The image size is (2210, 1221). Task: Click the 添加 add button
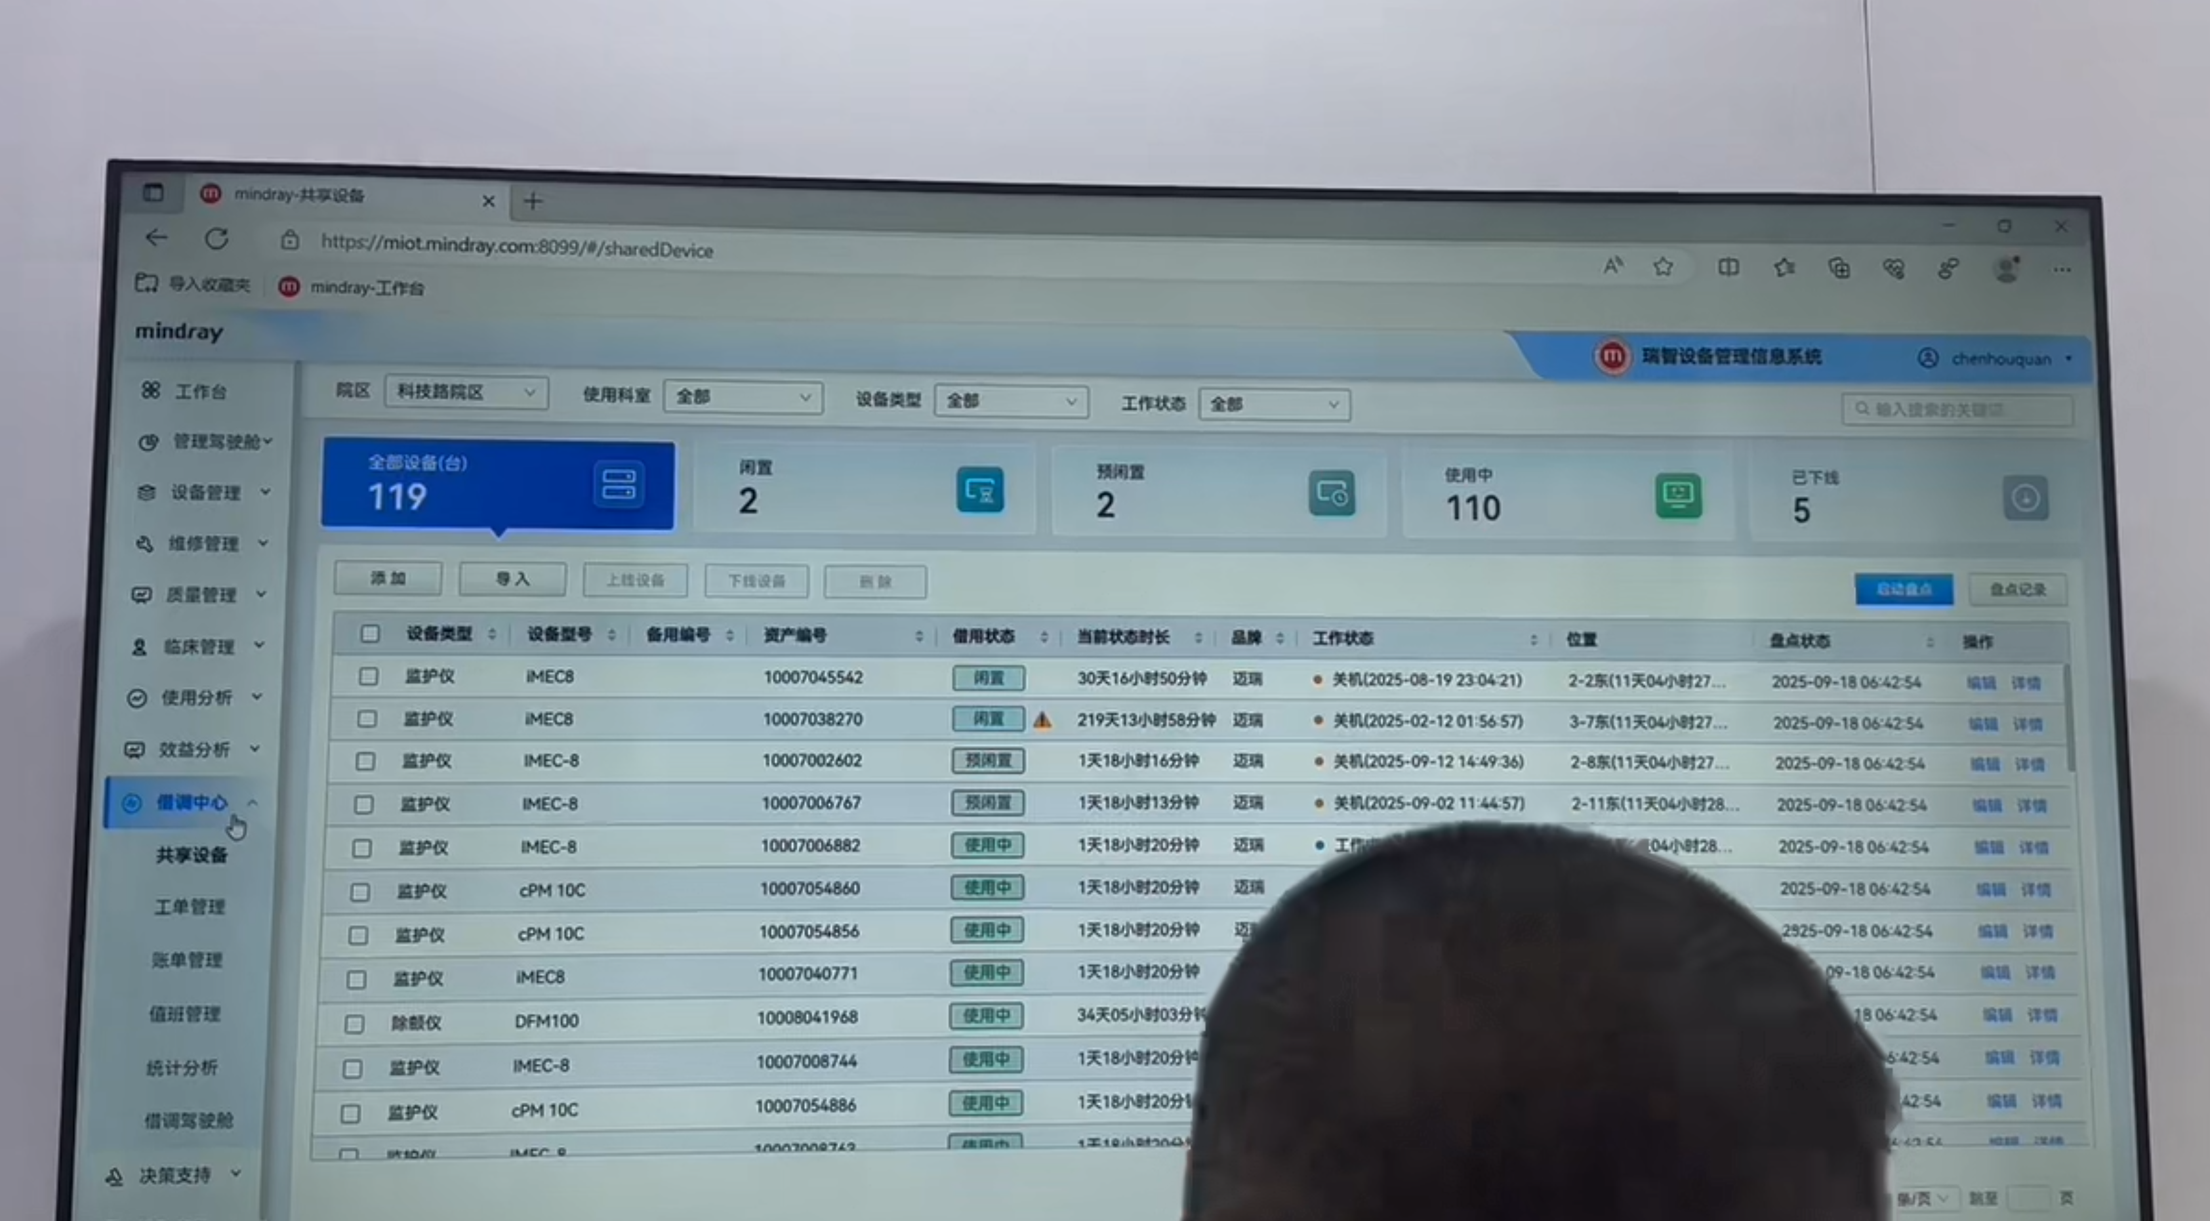point(388,578)
